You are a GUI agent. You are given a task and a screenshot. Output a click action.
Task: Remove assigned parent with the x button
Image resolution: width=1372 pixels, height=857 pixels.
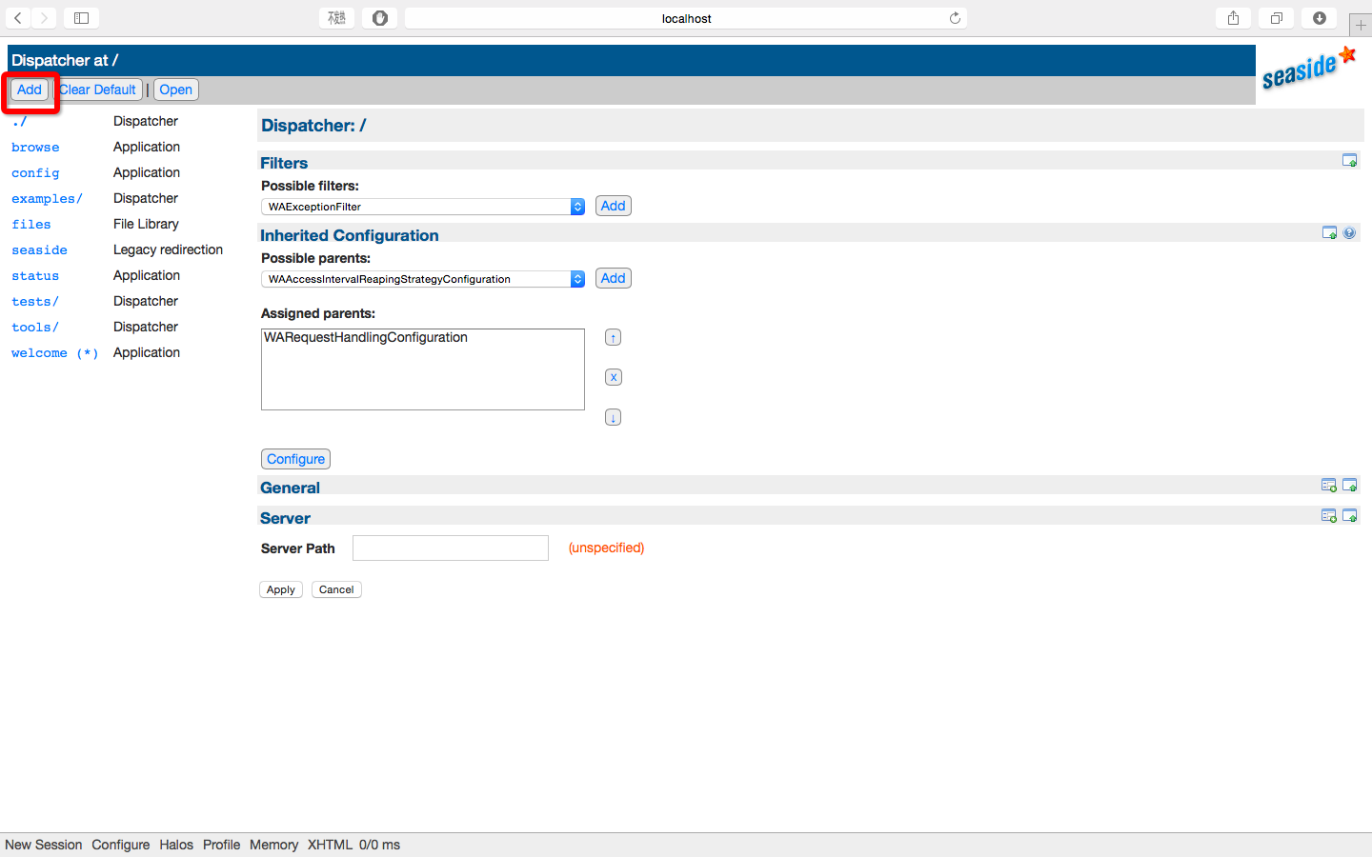(613, 377)
